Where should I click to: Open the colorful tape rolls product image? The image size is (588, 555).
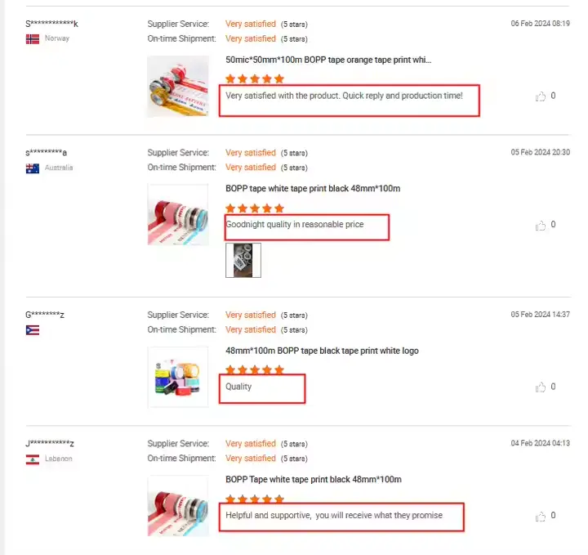point(178,377)
